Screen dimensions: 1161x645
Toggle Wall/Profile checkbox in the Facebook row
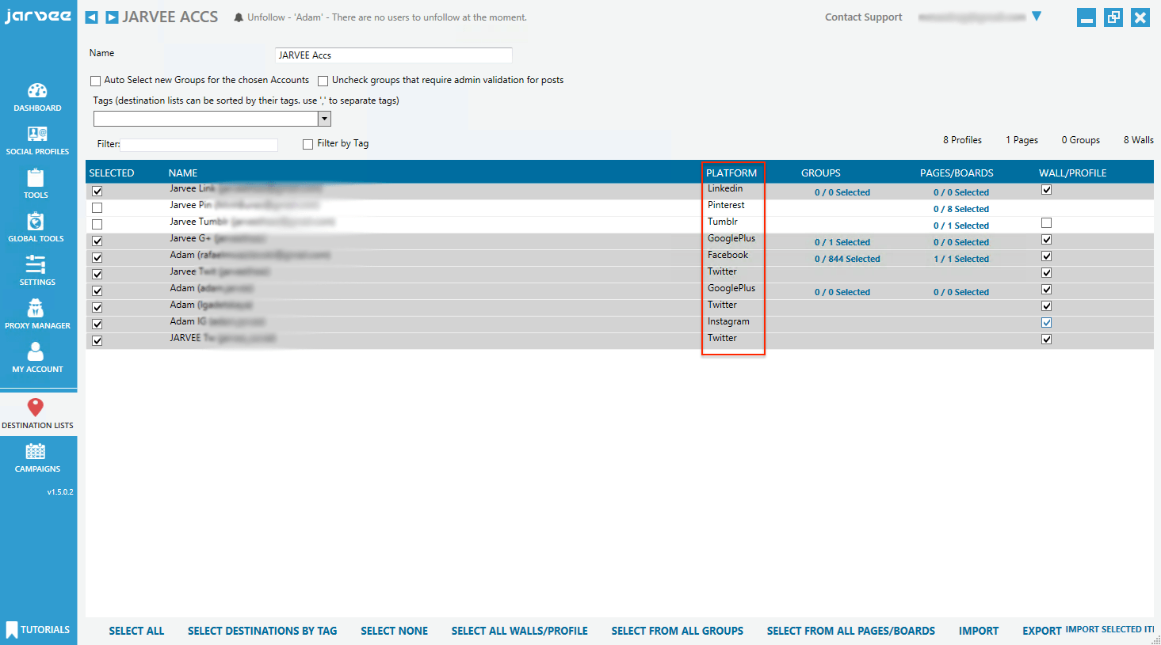point(1047,256)
